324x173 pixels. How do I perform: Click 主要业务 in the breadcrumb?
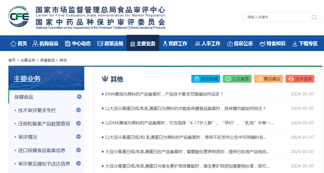point(27,60)
